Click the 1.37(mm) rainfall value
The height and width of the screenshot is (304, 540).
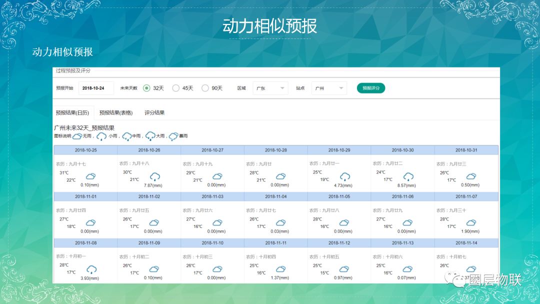tap(279, 278)
